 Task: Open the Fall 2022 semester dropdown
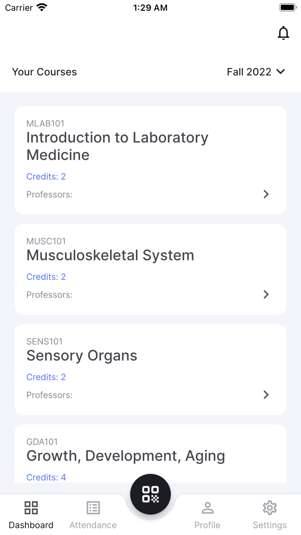[x=256, y=72]
